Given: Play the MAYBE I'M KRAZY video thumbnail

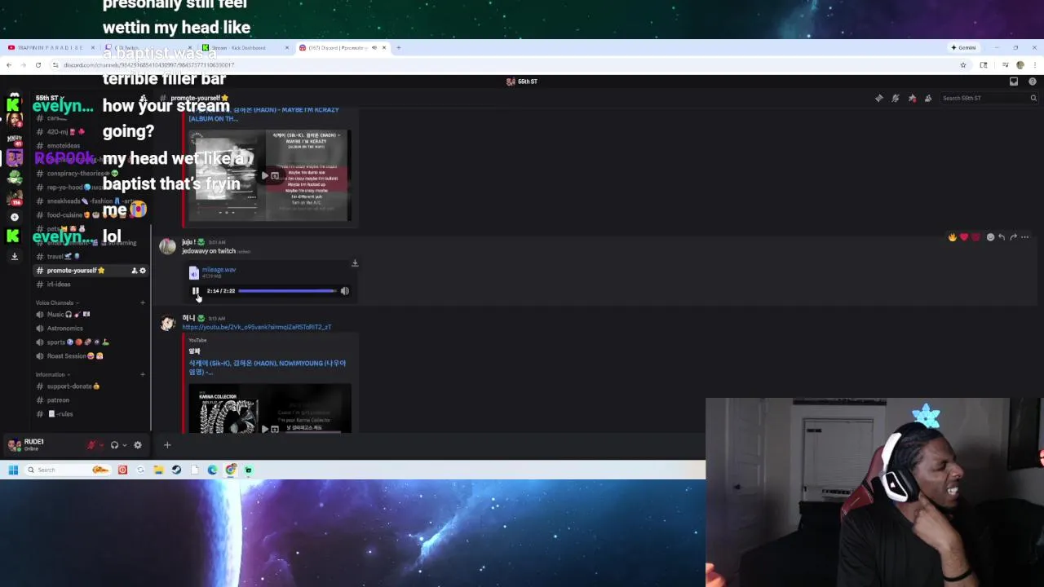Looking at the screenshot, I should (x=269, y=175).
